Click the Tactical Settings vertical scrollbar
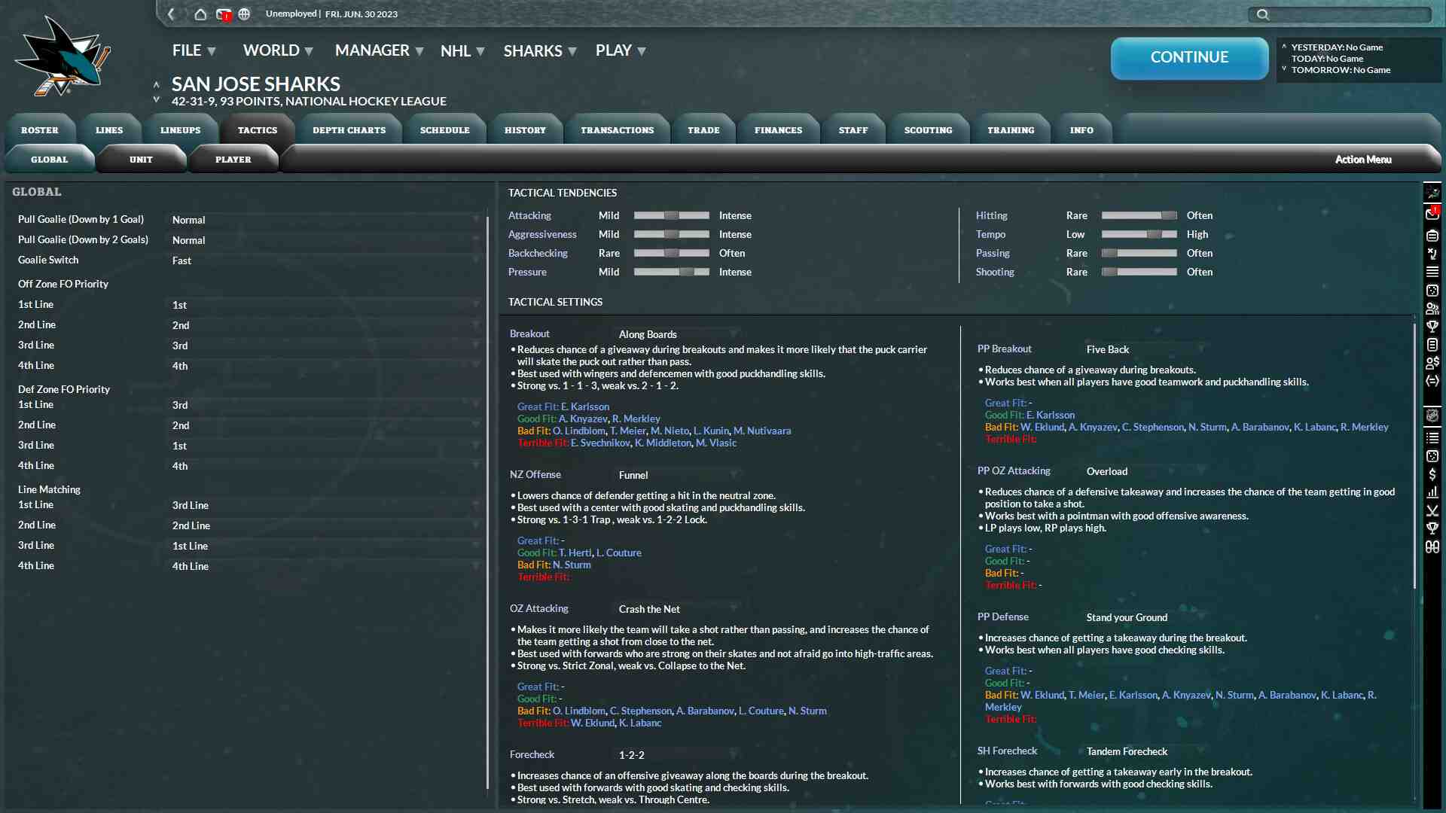The width and height of the screenshot is (1446, 813). click(1415, 455)
